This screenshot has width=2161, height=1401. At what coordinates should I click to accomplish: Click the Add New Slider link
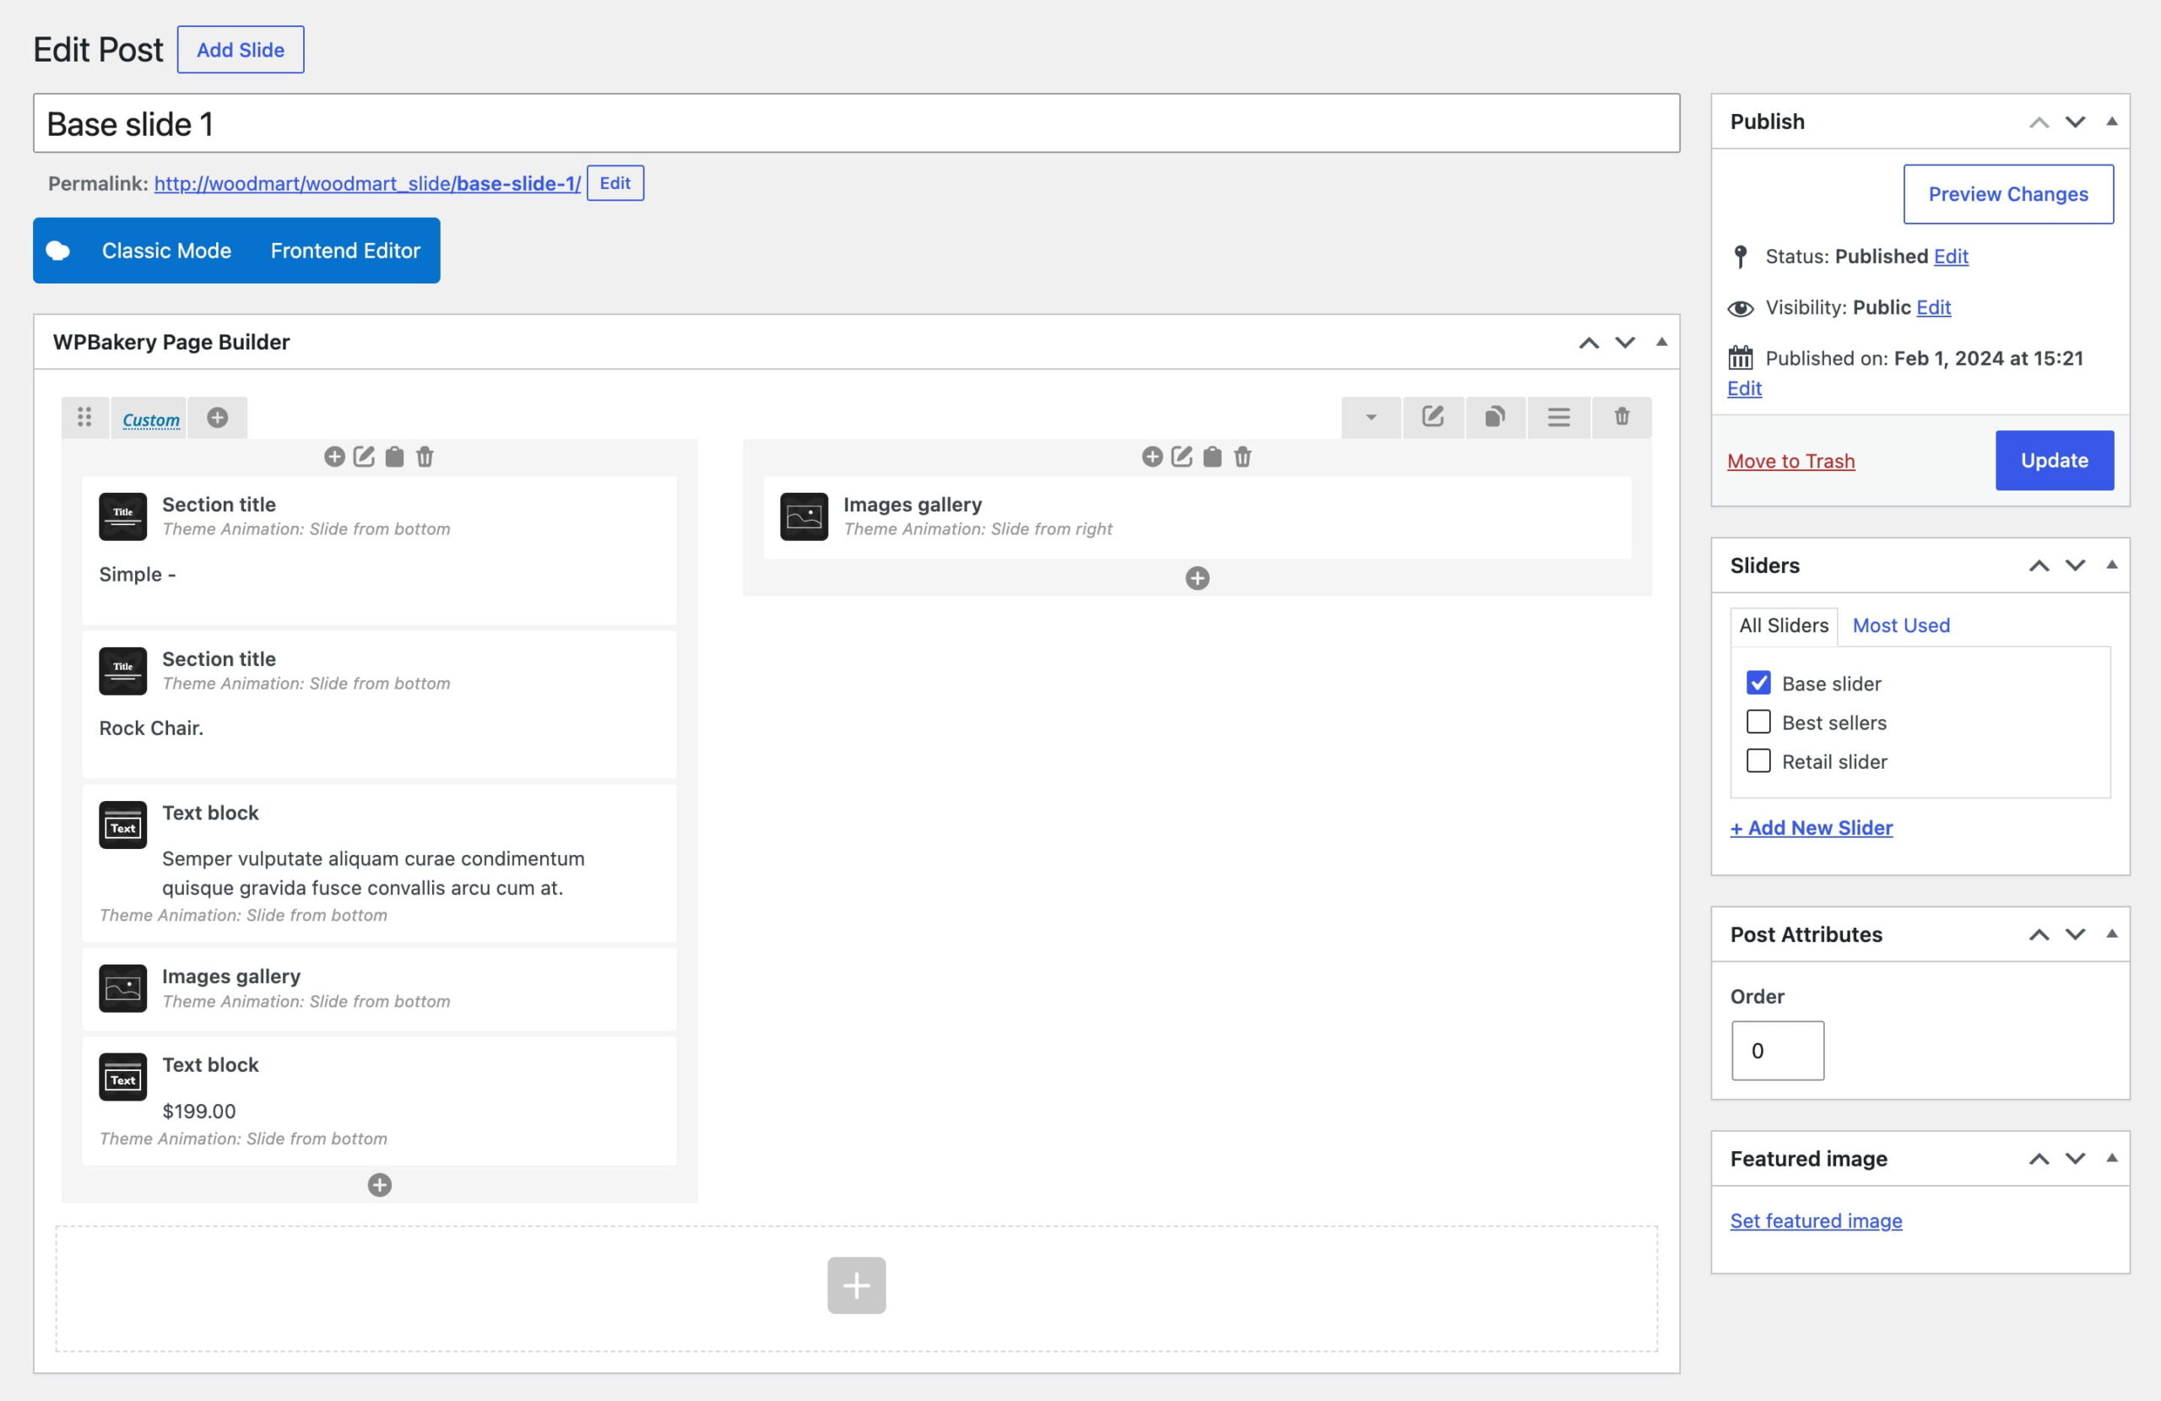coord(1812,828)
